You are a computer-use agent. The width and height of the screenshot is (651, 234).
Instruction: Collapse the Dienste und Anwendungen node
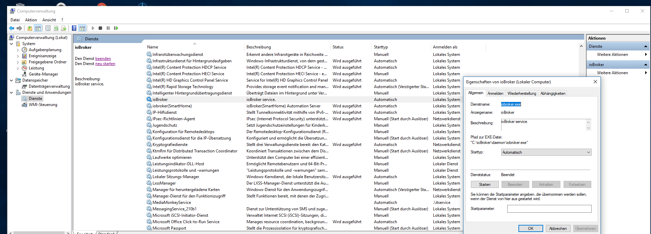click(x=12, y=92)
